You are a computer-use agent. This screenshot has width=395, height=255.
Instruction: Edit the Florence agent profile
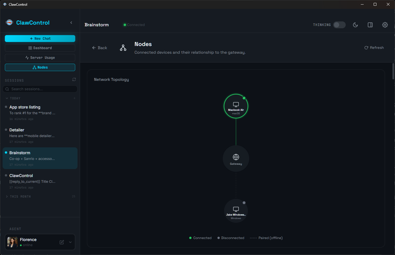pos(62,242)
